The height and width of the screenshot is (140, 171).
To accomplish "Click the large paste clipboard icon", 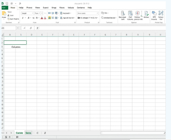I will (x=4, y=14).
